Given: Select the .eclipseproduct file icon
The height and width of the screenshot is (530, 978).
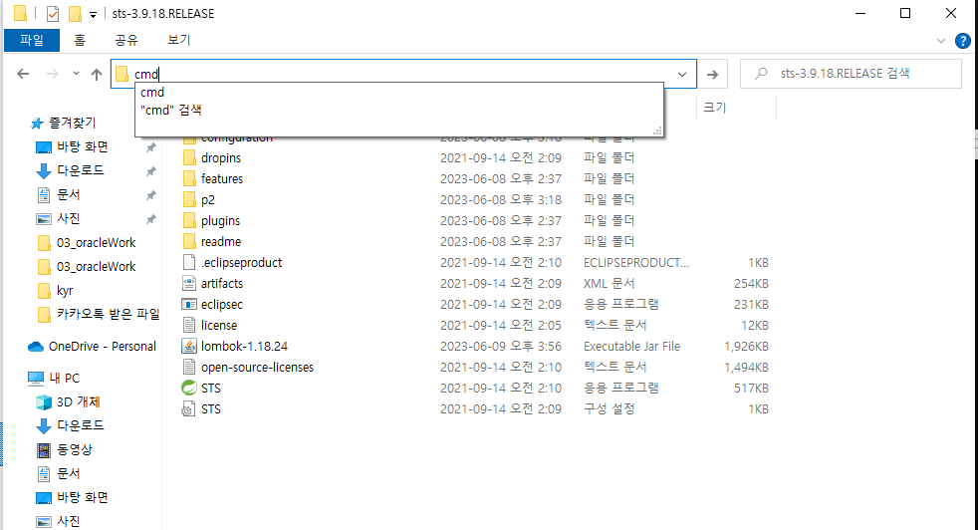Looking at the screenshot, I should [x=189, y=263].
